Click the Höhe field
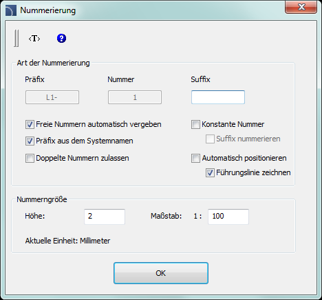 point(105,217)
